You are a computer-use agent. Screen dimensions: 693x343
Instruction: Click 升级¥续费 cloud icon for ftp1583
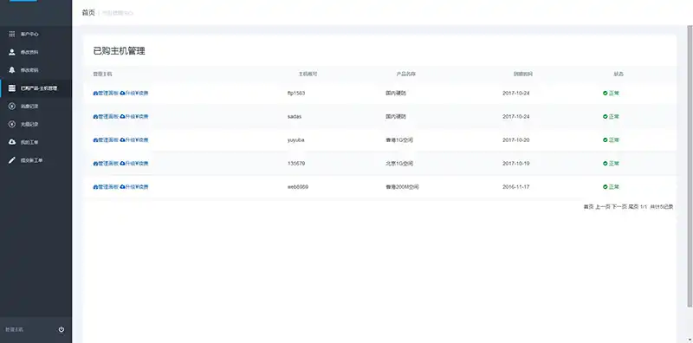pos(122,94)
